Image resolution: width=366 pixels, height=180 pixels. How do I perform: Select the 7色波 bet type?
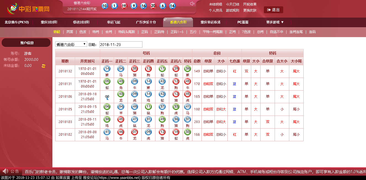click(246, 32)
